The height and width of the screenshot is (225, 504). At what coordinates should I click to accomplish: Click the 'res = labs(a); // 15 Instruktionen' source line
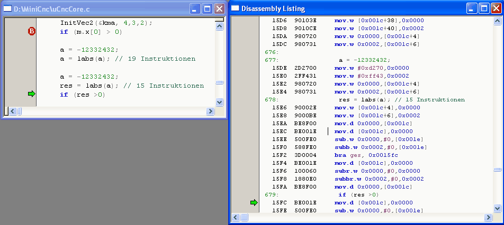132,86
